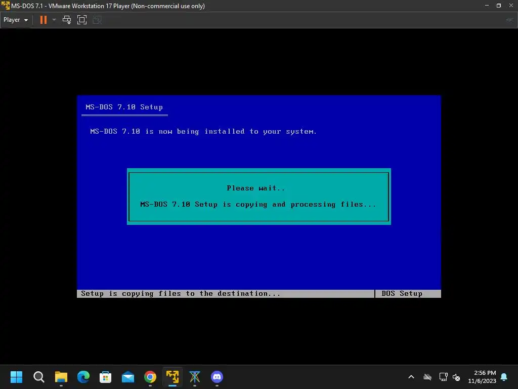Restore down the VMware Player window
Image resolution: width=518 pixels, height=389 pixels.
tap(498, 6)
